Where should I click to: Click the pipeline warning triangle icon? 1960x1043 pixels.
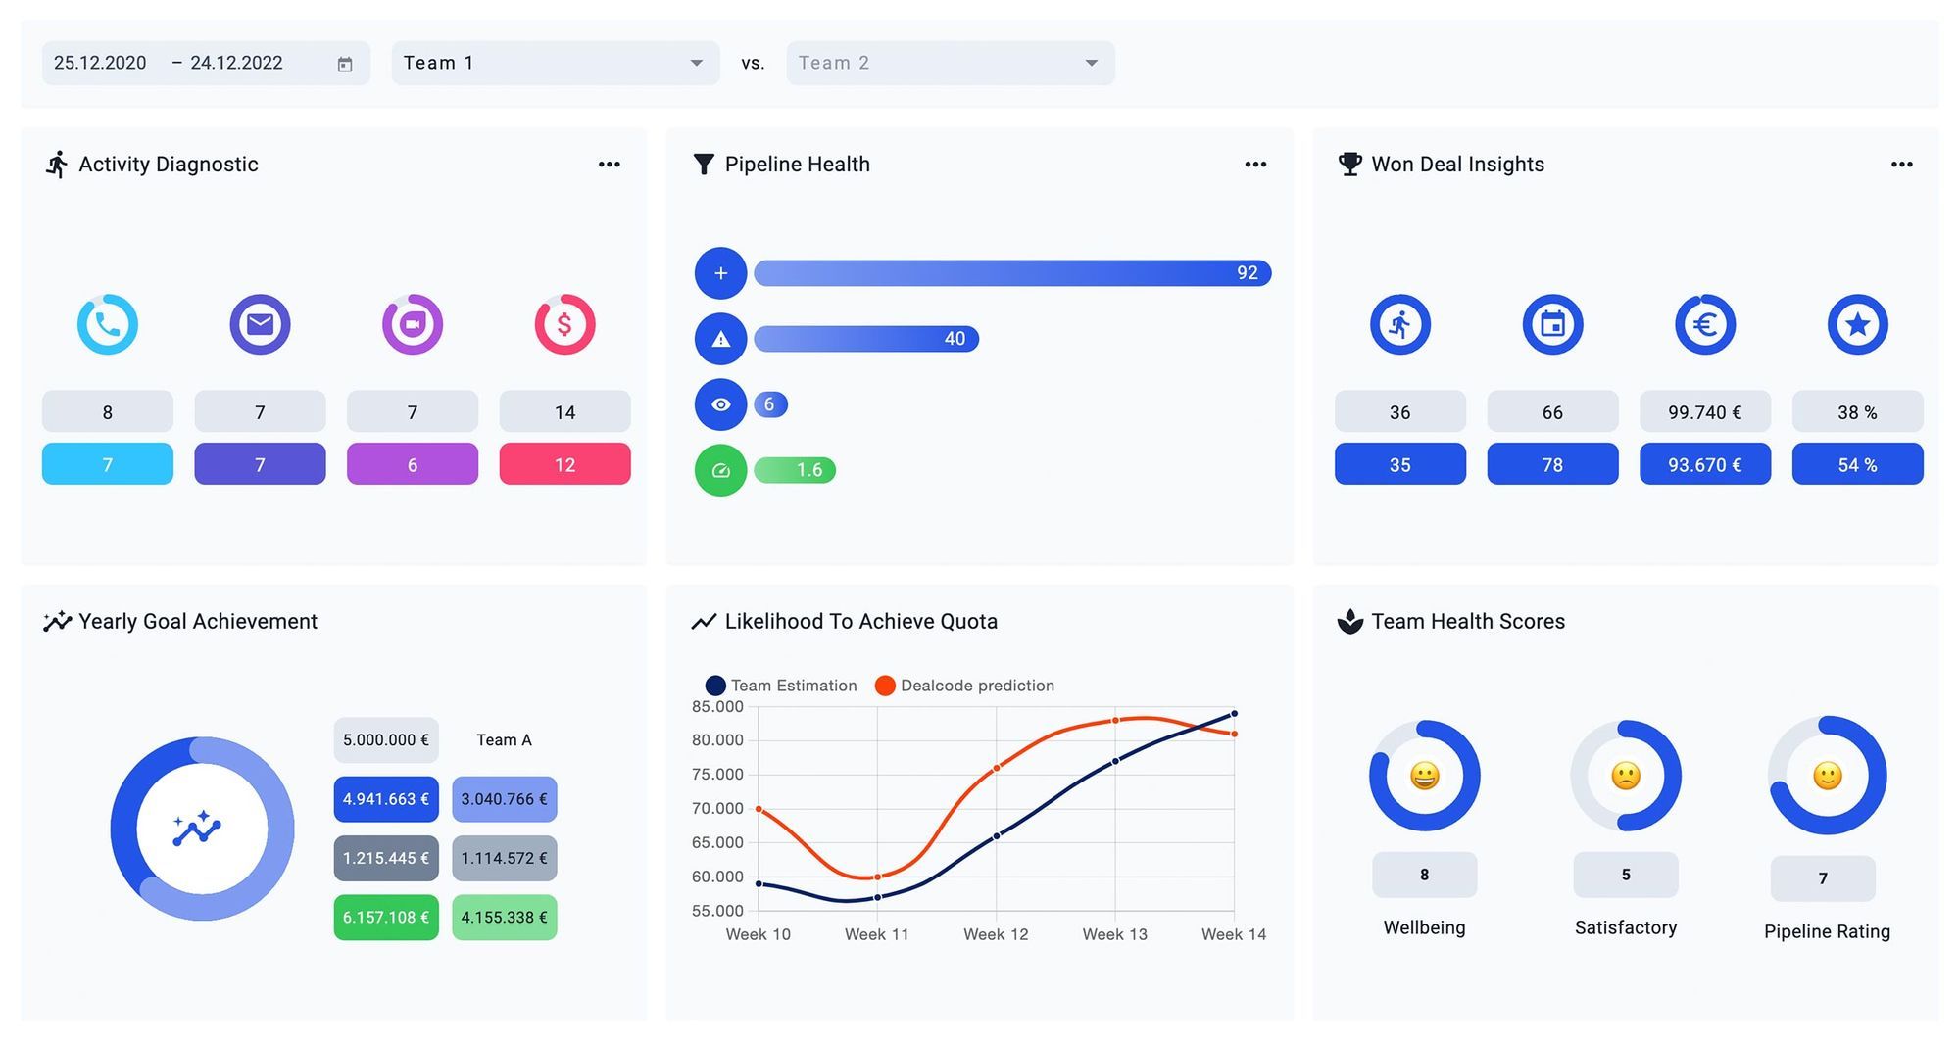(x=720, y=339)
